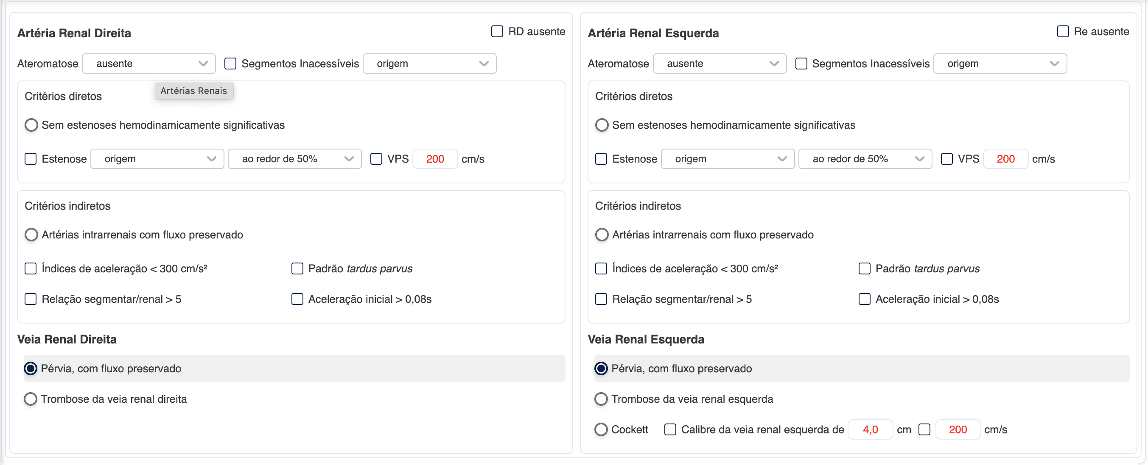
Task: Open left artery Ateromatose dropdown
Action: point(719,64)
